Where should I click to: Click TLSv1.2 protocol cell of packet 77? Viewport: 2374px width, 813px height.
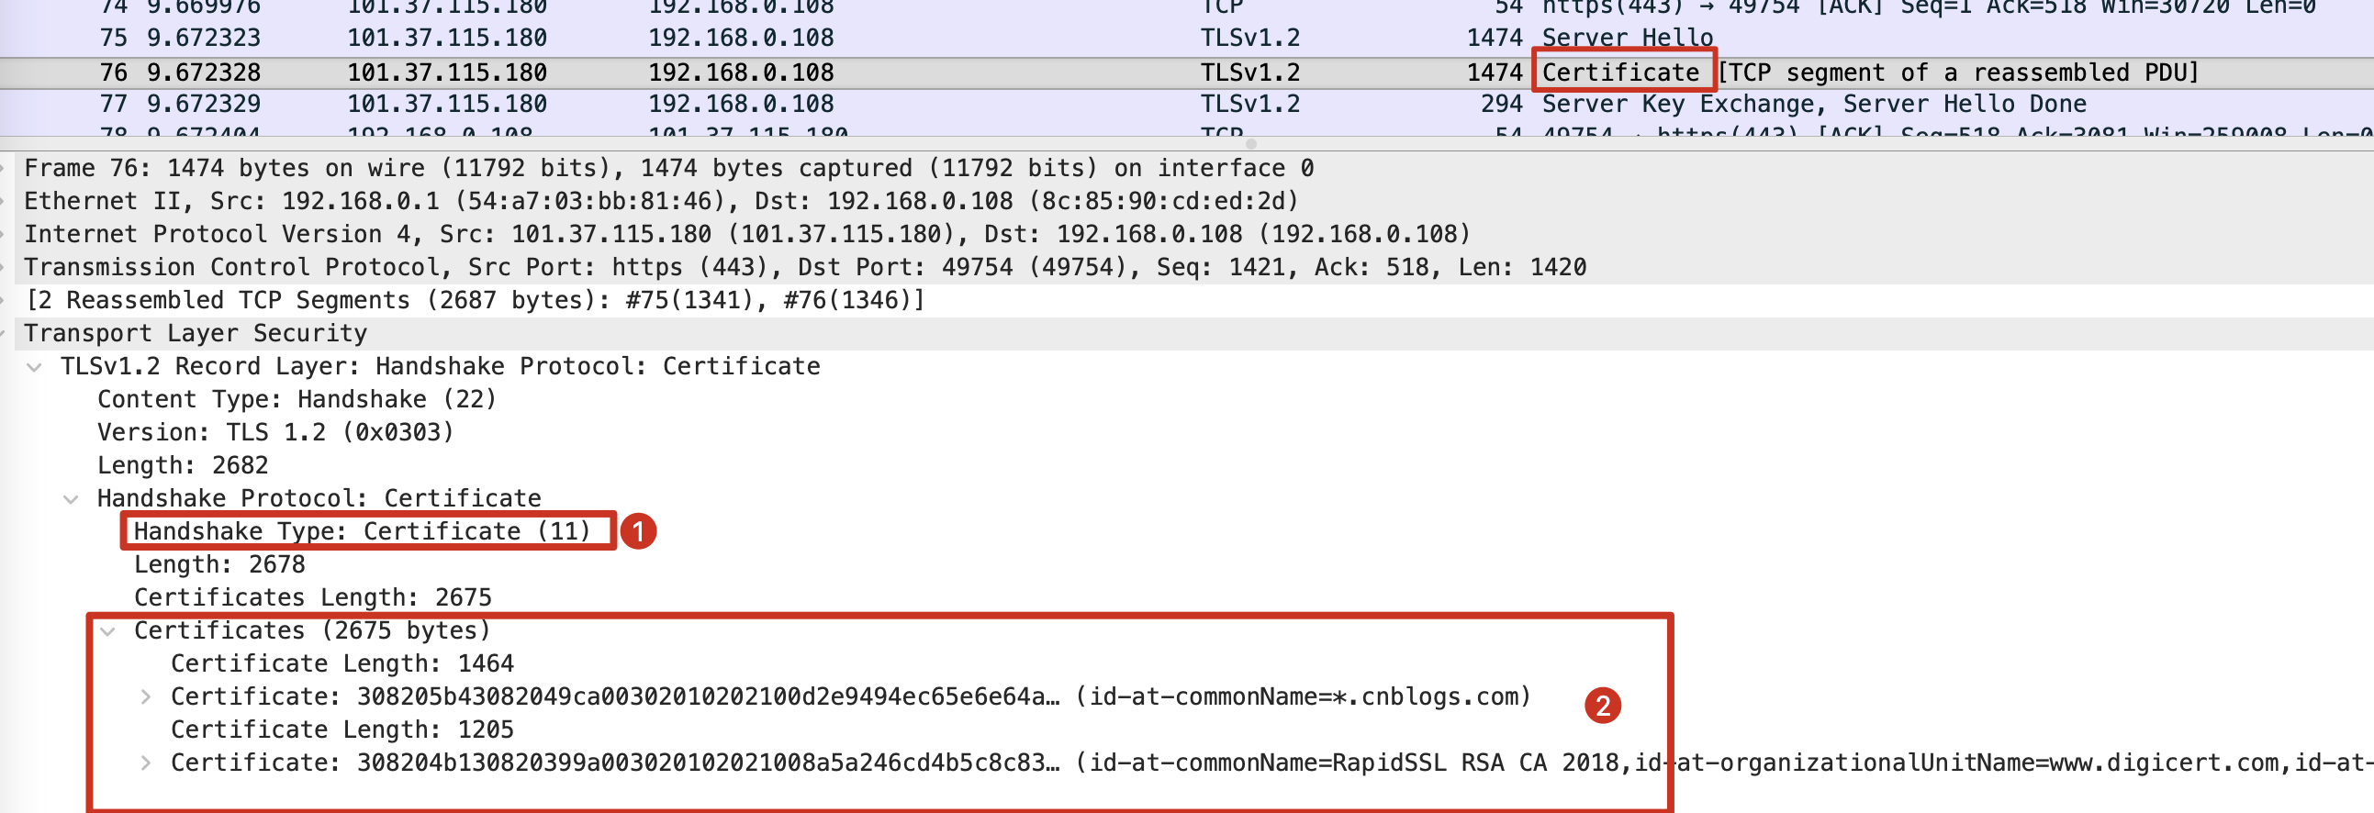tap(1249, 104)
